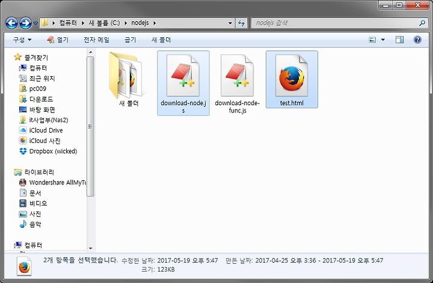Toggle the preview pane icon
The height and width of the screenshot is (283, 433).
(399, 40)
